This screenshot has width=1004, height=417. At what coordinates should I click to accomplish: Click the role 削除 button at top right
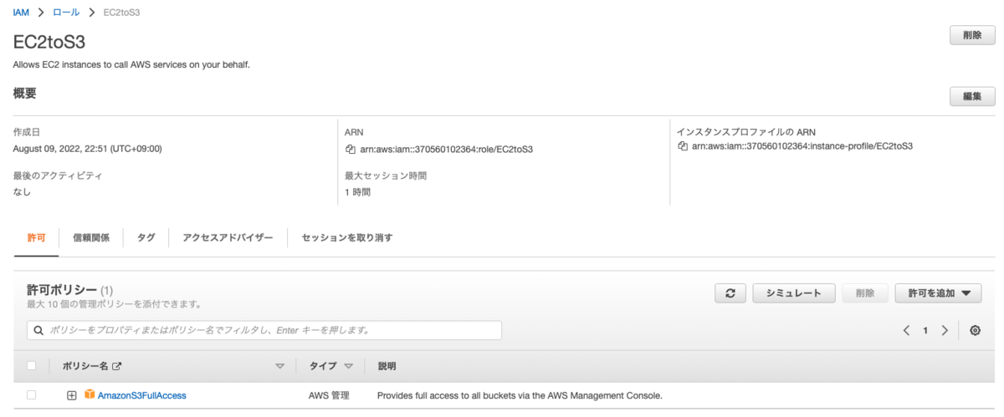tap(972, 35)
